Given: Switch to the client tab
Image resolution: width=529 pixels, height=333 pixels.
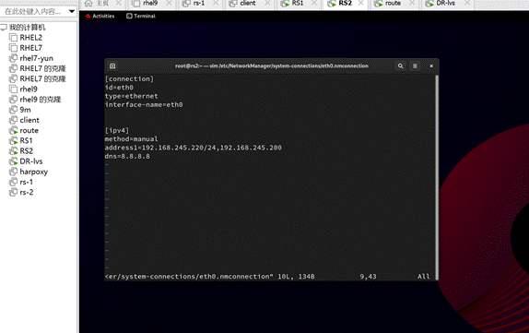Looking at the screenshot, I should pos(248,4).
